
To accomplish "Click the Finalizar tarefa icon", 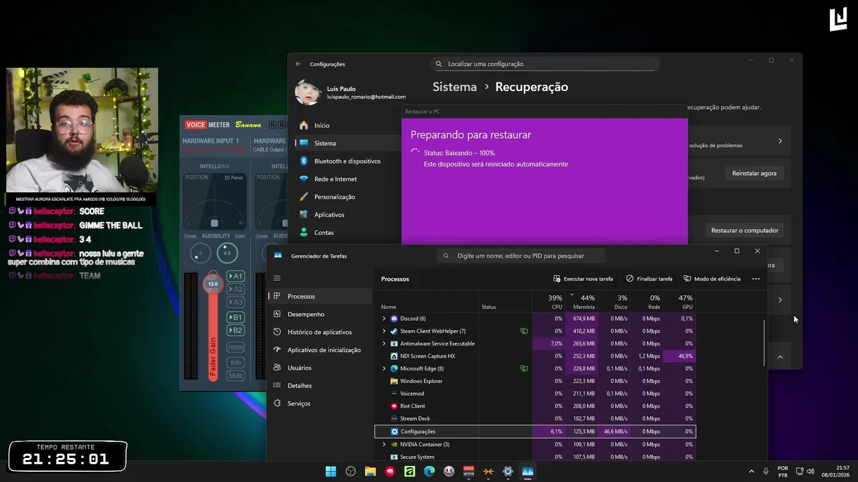I will pos(630,278).
